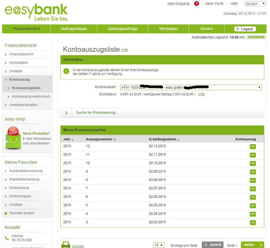Open Auftragsmappe navigation tab
Screen dimensions: 270x248
coord(74,29)
